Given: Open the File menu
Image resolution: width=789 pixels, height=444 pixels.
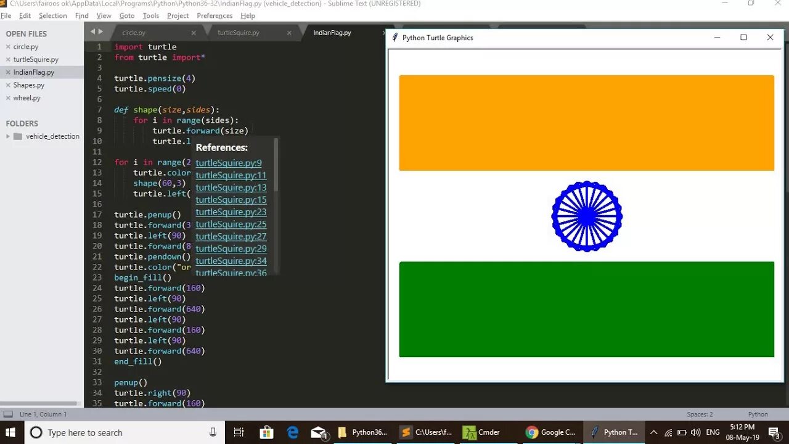Looking at the screenshot, I should pyautogui.click(x=6, y=15).
